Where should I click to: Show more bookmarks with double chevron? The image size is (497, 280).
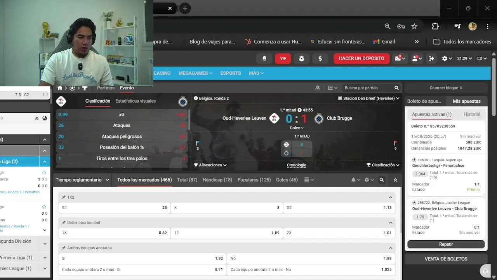click(417, 42)
